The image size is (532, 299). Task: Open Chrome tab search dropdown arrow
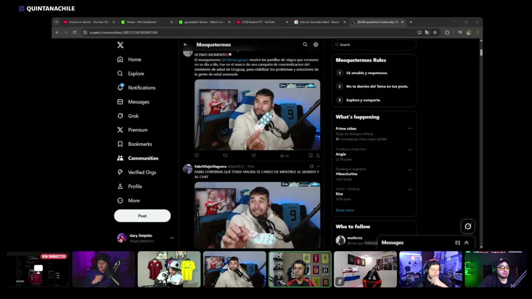[x=56, y=22]
